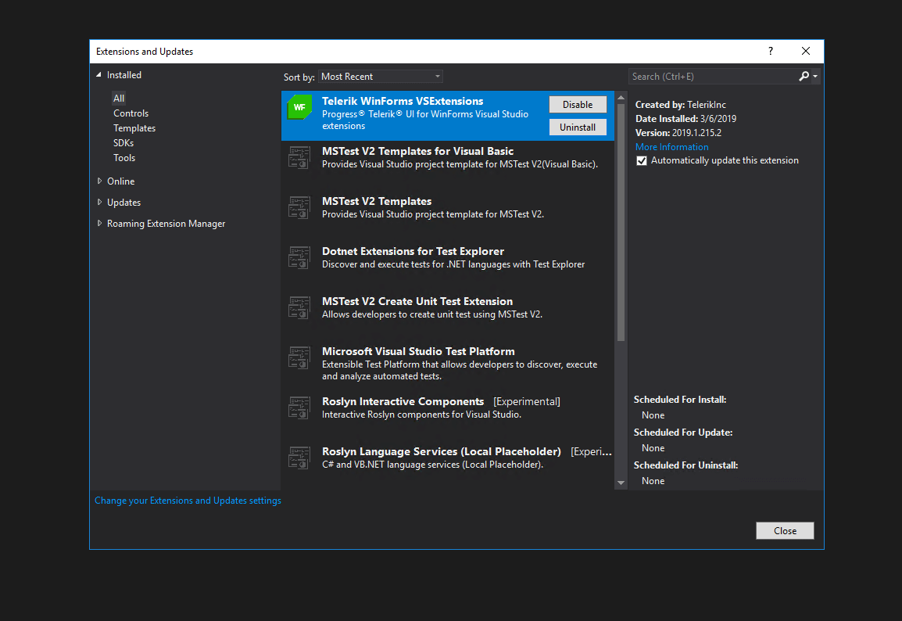This screenshot has width=902, height=621.
Task: Open Change your Extensions and Updates settings
Action: point(188,501)
